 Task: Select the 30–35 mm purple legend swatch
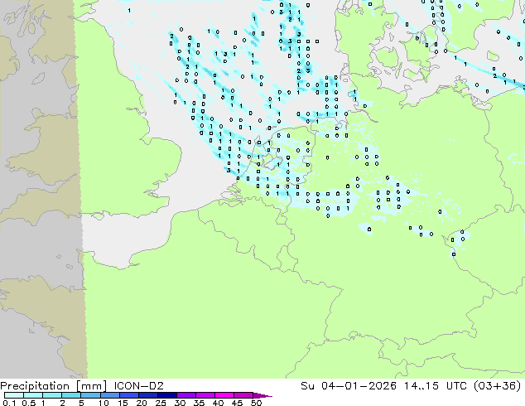(186, 395)
